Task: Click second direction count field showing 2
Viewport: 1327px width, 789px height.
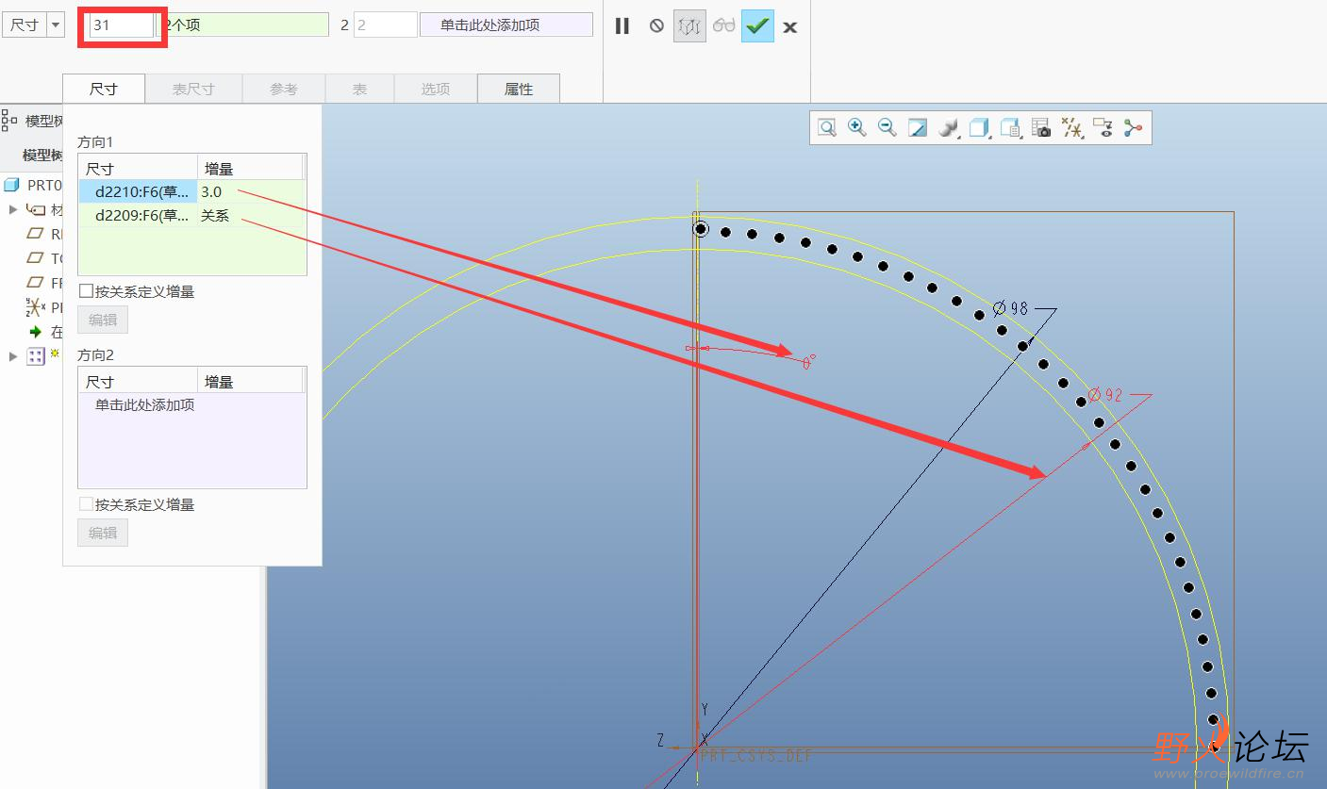Action: point(385,25)
